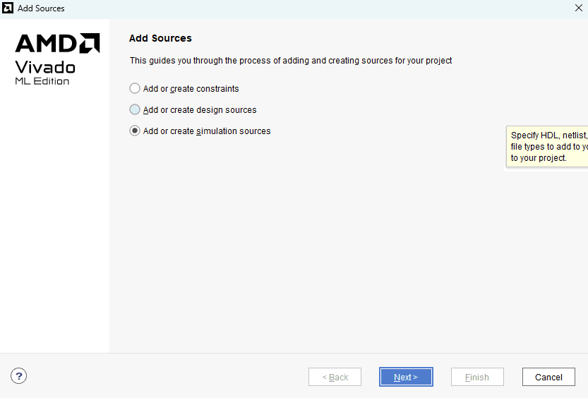Click the Vivado product name in the banner
The width and height of the screenshot is (588, 398).
[x=45, y=67]
